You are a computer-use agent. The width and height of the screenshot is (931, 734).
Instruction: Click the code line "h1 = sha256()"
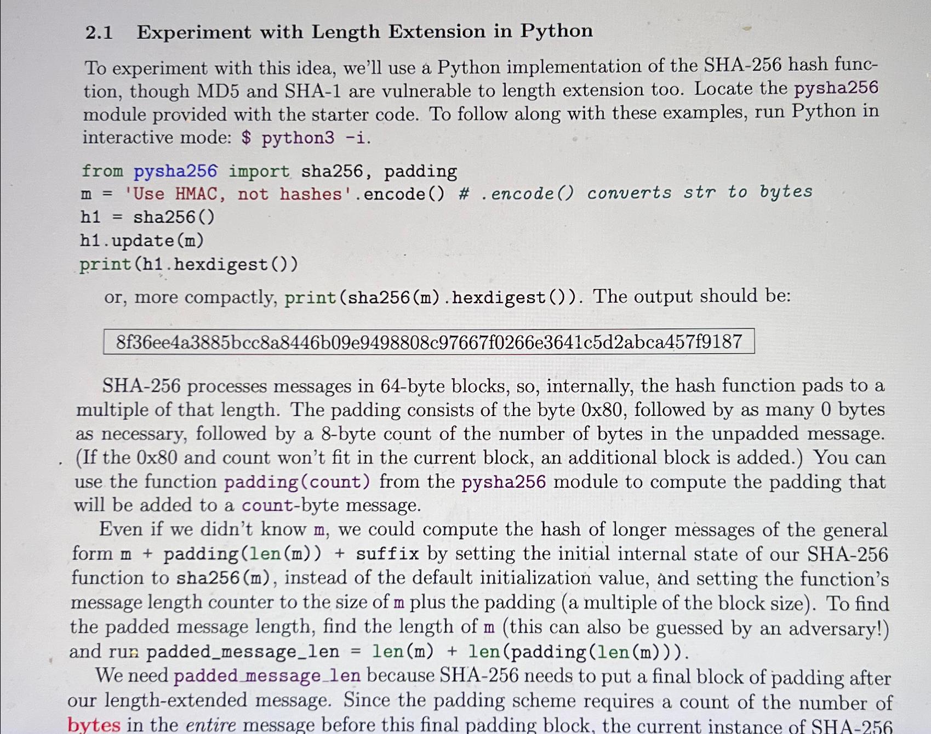[x=147, y=218]
